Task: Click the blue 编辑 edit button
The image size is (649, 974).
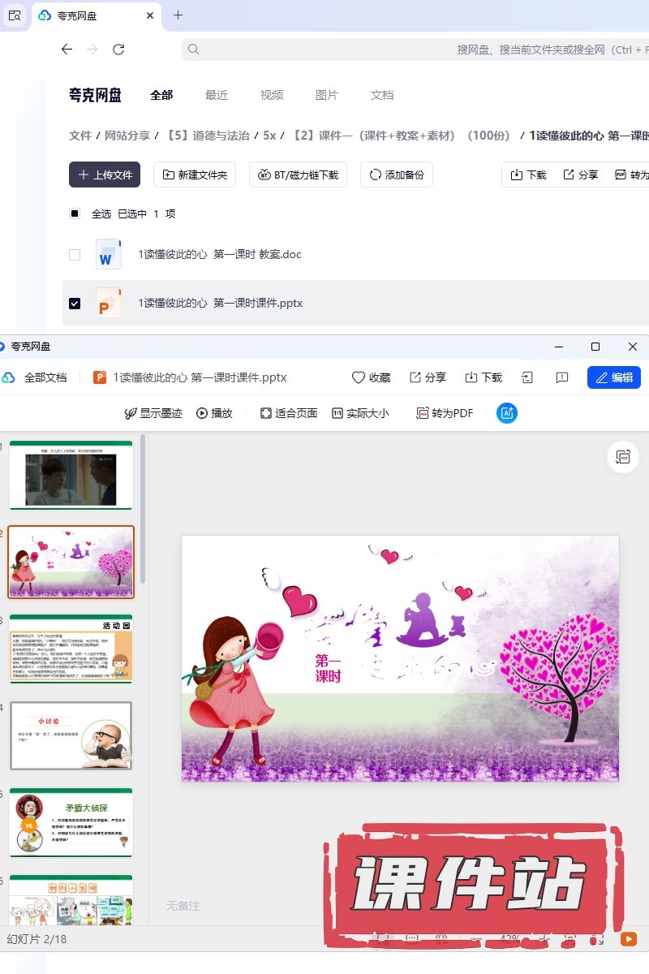Action: coord(613,377)
